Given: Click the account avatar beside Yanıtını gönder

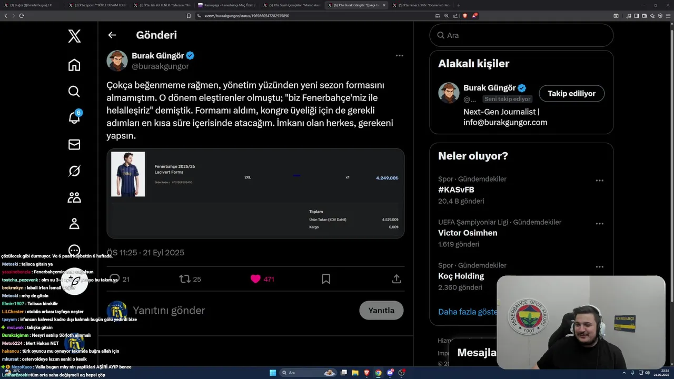Looking at the screenshot, I should point(117,311).
